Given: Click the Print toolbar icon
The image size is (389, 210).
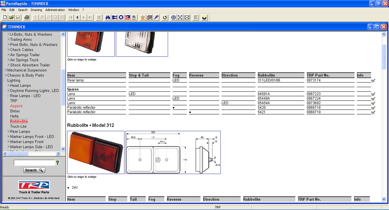Looking at the screenshot, I should point(27,18).
